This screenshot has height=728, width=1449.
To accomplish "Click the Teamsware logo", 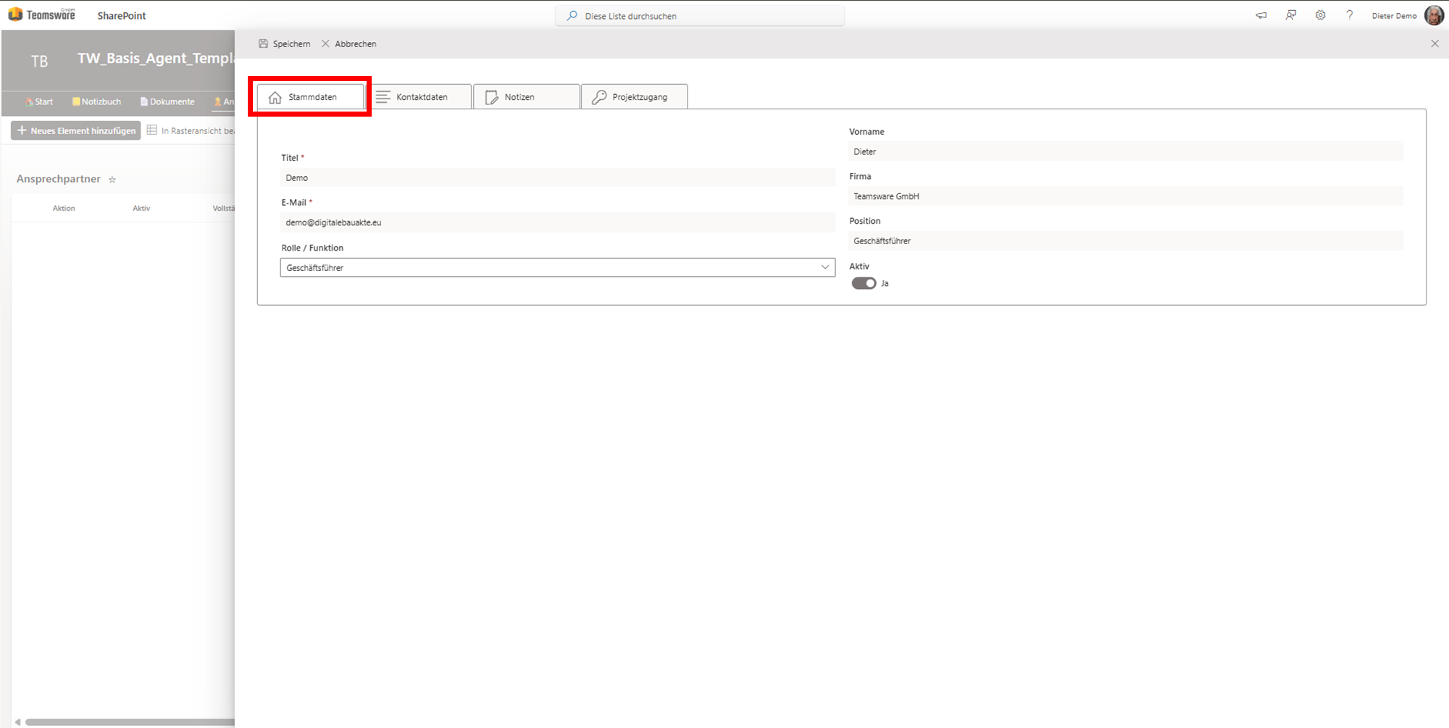I will coord(42,15).
